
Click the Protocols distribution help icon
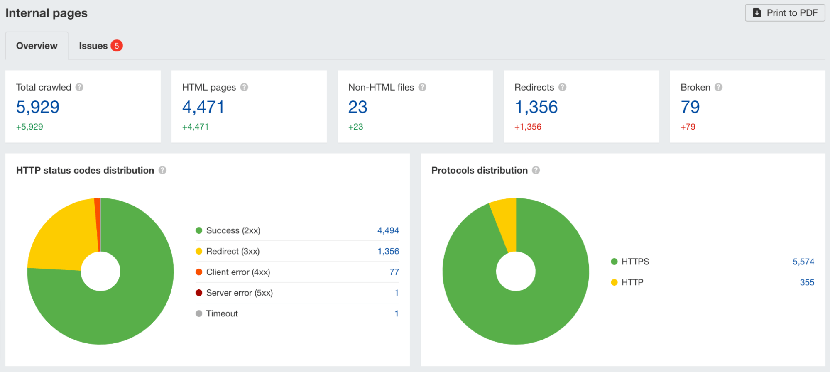point(536,170)
